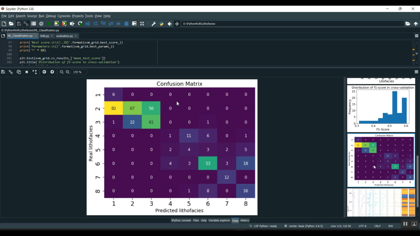
Task: Show the previous plot with the left arrow
Action: click(44, 72)
